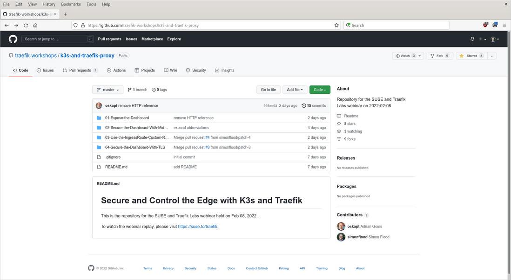Click the footer GitHub logo

(x=91, y=268)
